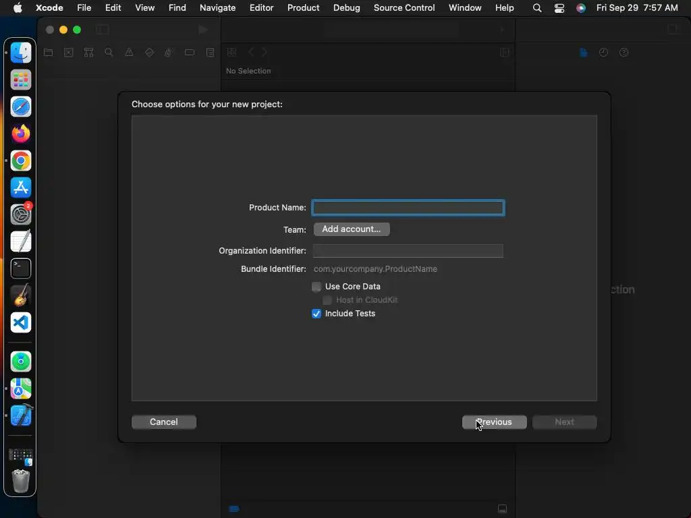Open the Debug menu

click(x=346, y=8)
